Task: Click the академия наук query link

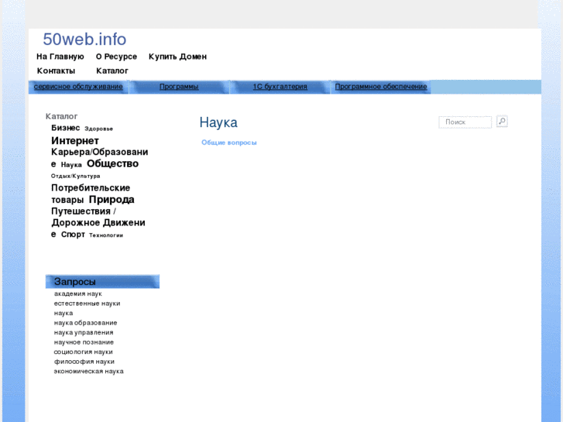Action: click(x=77, y=294)
